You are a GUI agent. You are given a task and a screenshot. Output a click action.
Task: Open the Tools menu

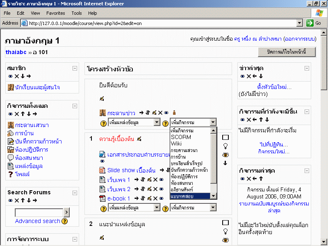tap(76, 13)
